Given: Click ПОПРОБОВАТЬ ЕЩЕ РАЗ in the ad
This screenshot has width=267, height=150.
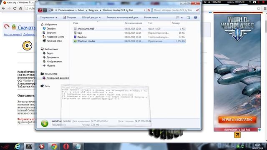Looking at the screenshot, I should coord(237,130).
